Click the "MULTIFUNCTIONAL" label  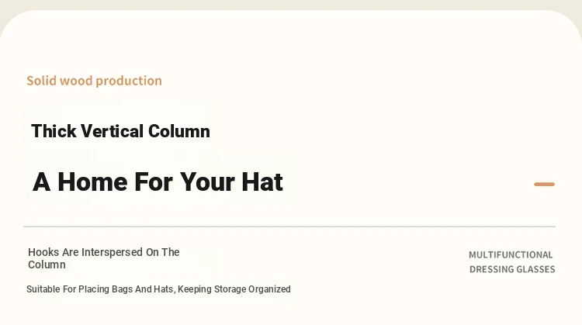(x=511, y=255)
